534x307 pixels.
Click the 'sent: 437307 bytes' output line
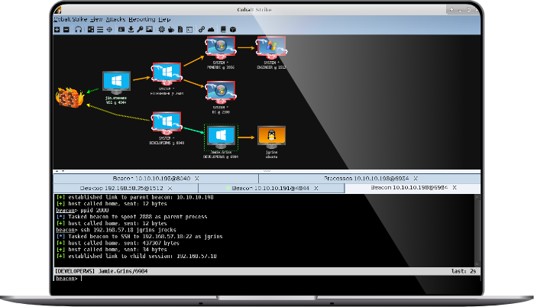coord(118,243)
